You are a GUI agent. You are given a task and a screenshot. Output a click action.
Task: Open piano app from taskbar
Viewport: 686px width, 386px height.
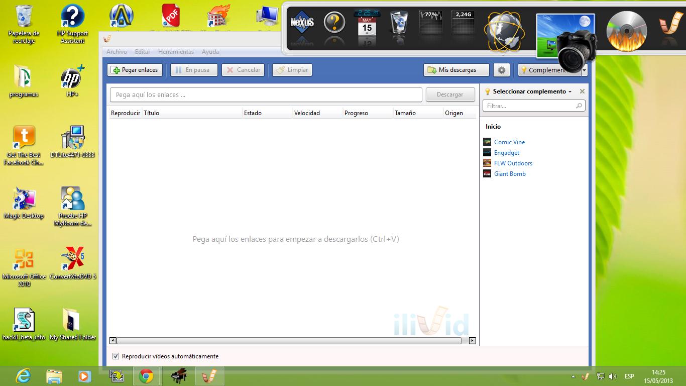178,376
